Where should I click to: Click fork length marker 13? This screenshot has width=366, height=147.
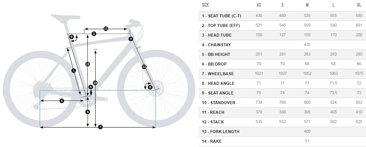tap(144, 67)
